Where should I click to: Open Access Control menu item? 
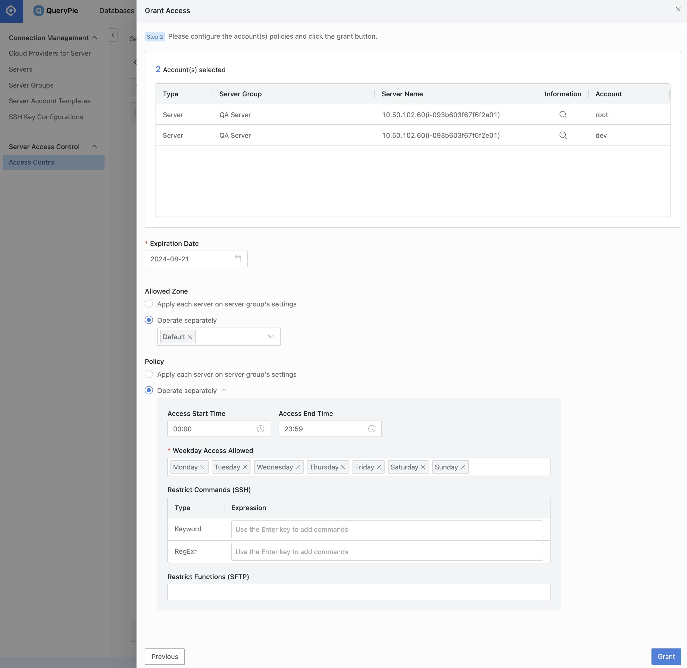[53, 162]
